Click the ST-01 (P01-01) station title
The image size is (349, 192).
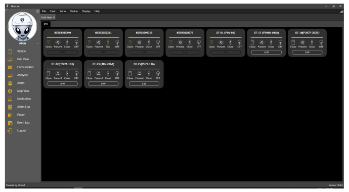pos(226,33)
